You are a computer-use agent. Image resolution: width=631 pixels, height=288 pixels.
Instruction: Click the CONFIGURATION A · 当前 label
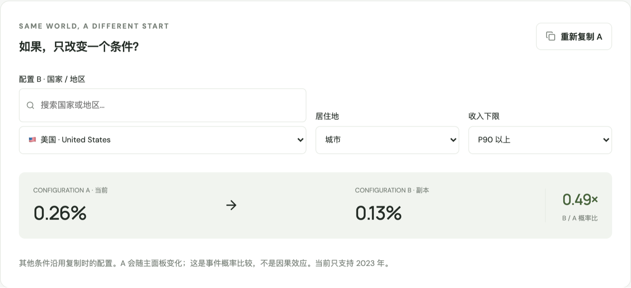[x=70, y=190]
